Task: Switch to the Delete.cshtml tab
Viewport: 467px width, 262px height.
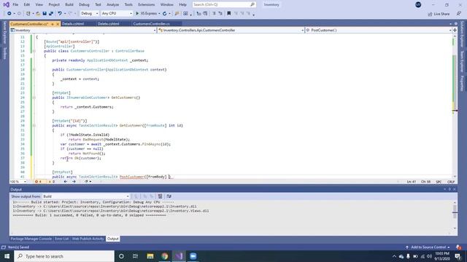Action: (x=109, y=24)
